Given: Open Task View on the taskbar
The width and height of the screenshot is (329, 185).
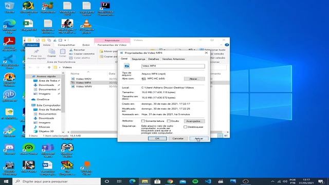Looking at the screenshot, I should pos(119,181).
